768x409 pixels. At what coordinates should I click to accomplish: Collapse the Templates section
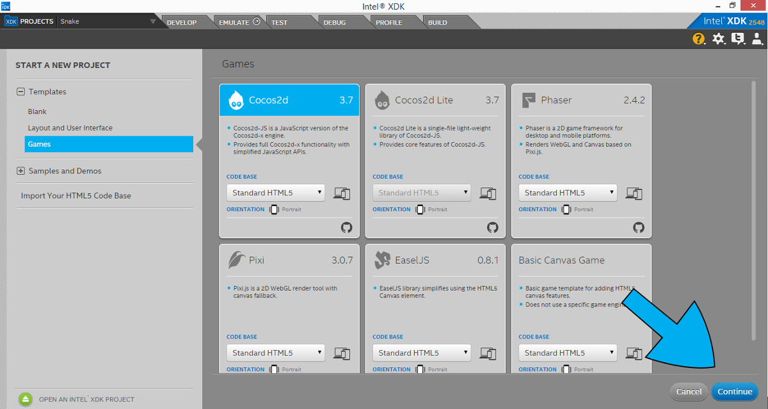[21, 92]
